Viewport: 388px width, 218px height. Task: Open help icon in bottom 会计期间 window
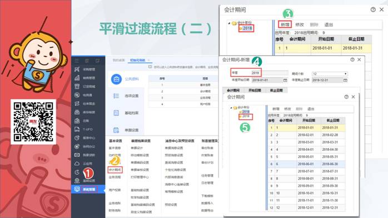coord(346,97)
